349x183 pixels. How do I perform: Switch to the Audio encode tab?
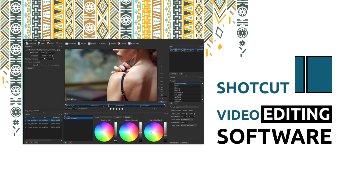(185, 110)
